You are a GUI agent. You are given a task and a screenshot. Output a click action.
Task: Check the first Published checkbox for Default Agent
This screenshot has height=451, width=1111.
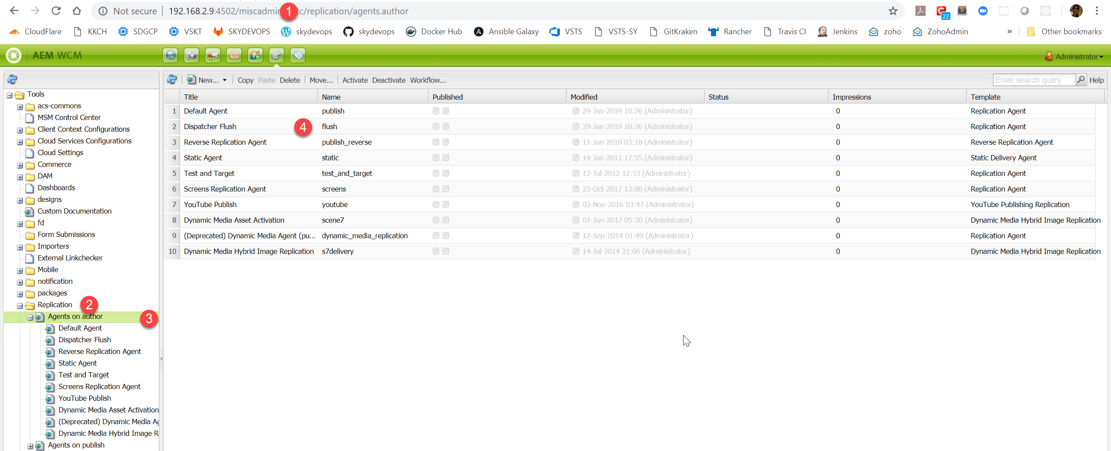[435, 111]
